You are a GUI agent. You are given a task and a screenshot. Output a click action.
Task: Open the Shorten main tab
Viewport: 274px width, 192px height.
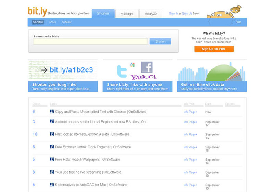point(103,13)
